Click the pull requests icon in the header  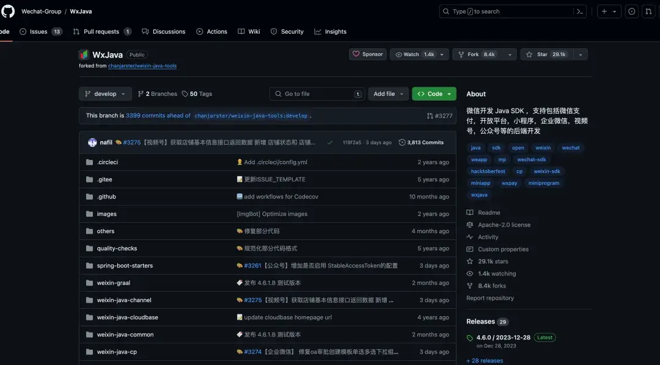point(649,11)
